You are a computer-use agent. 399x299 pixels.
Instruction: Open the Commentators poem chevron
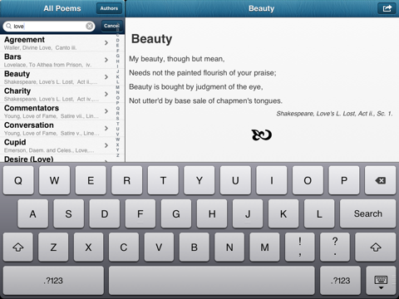pyautogui.click(x=106, y=111)
